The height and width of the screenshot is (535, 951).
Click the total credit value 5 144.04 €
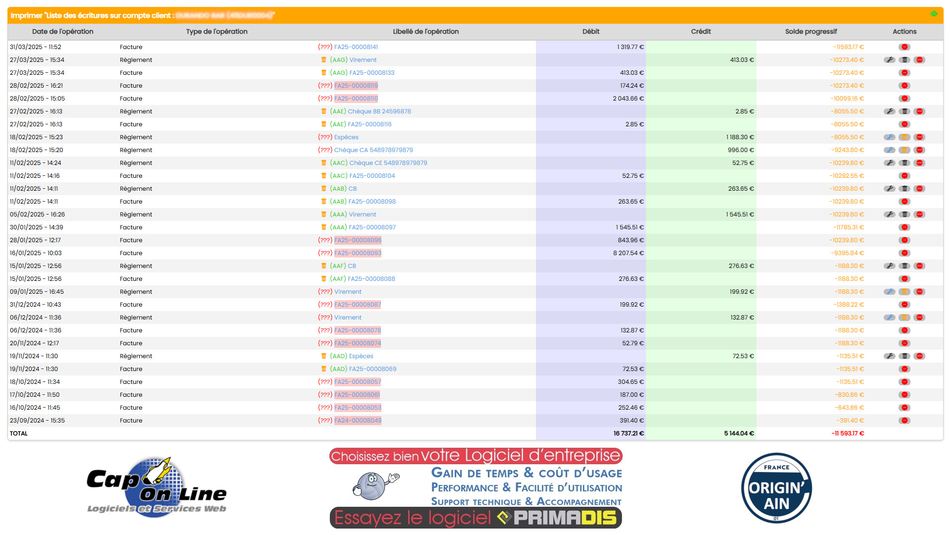tap(739, 433)
